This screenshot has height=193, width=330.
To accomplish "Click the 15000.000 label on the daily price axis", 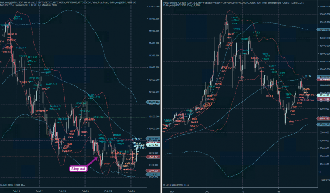I will click(325, 54).
